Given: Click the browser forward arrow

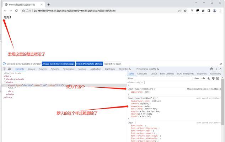Looking at the screenshot, I should coord(11,11).
